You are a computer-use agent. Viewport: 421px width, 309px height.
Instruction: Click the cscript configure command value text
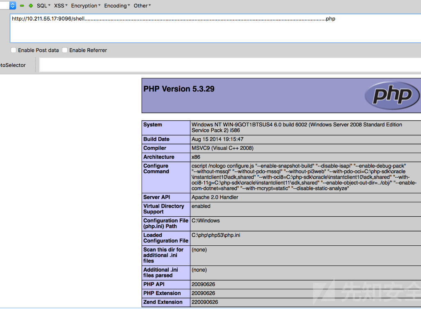(304, 177)
